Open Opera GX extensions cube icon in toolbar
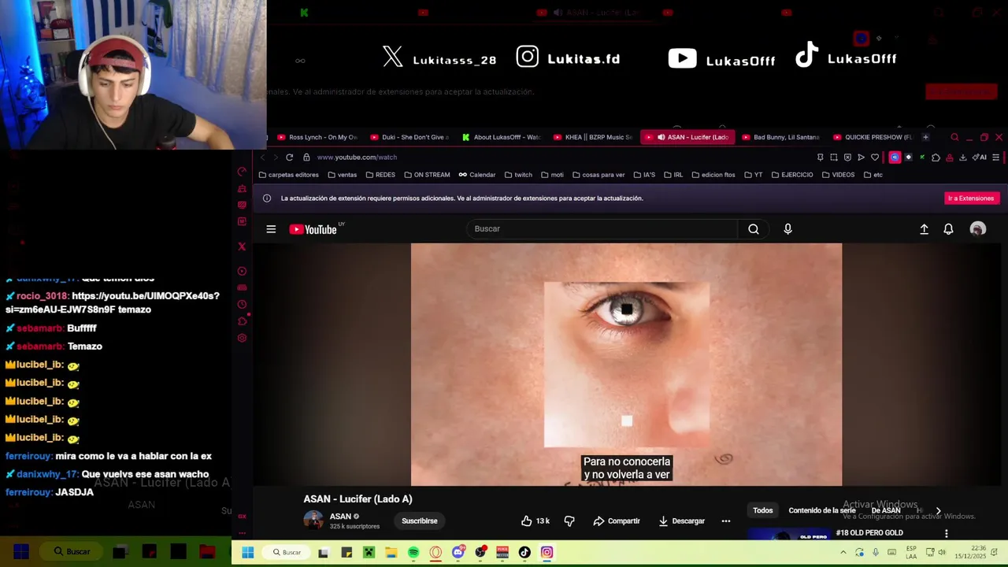The width and height of the screenshot is (1008, 567). [x=936, y=157]
